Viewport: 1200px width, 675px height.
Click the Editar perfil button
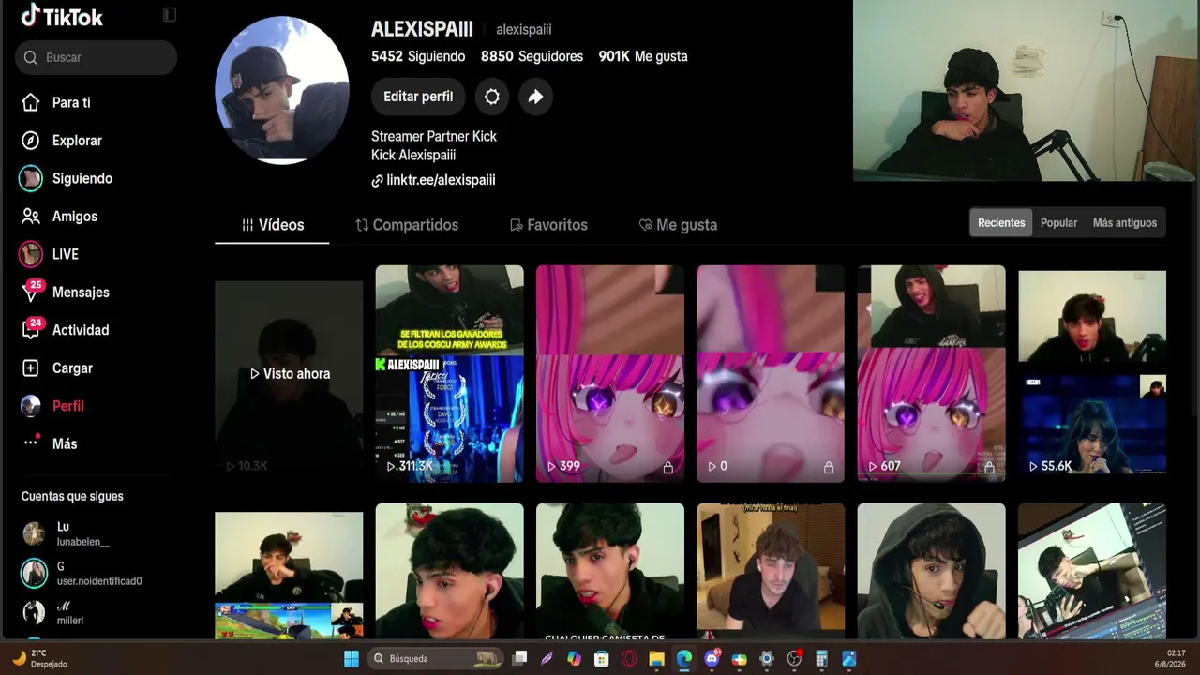tap(418, 97)
